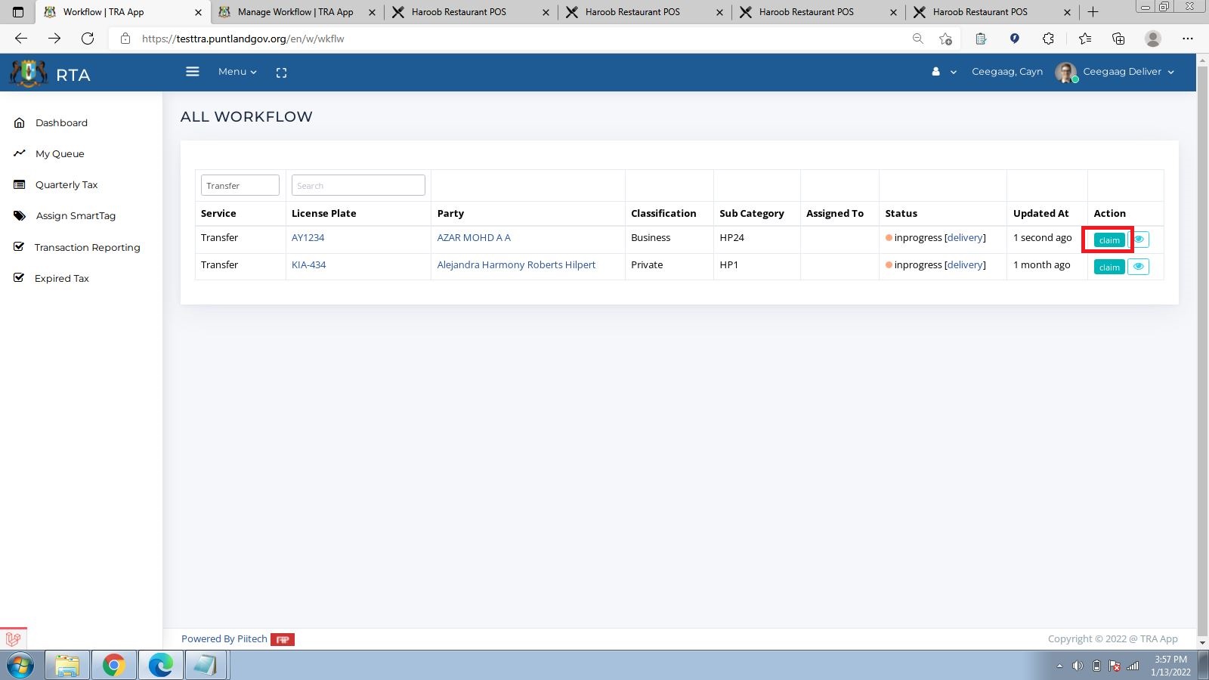The width and height of the screenshot is (1209, 680).
Task: Open Assign SmartTag page
Action: click(76, 216)
